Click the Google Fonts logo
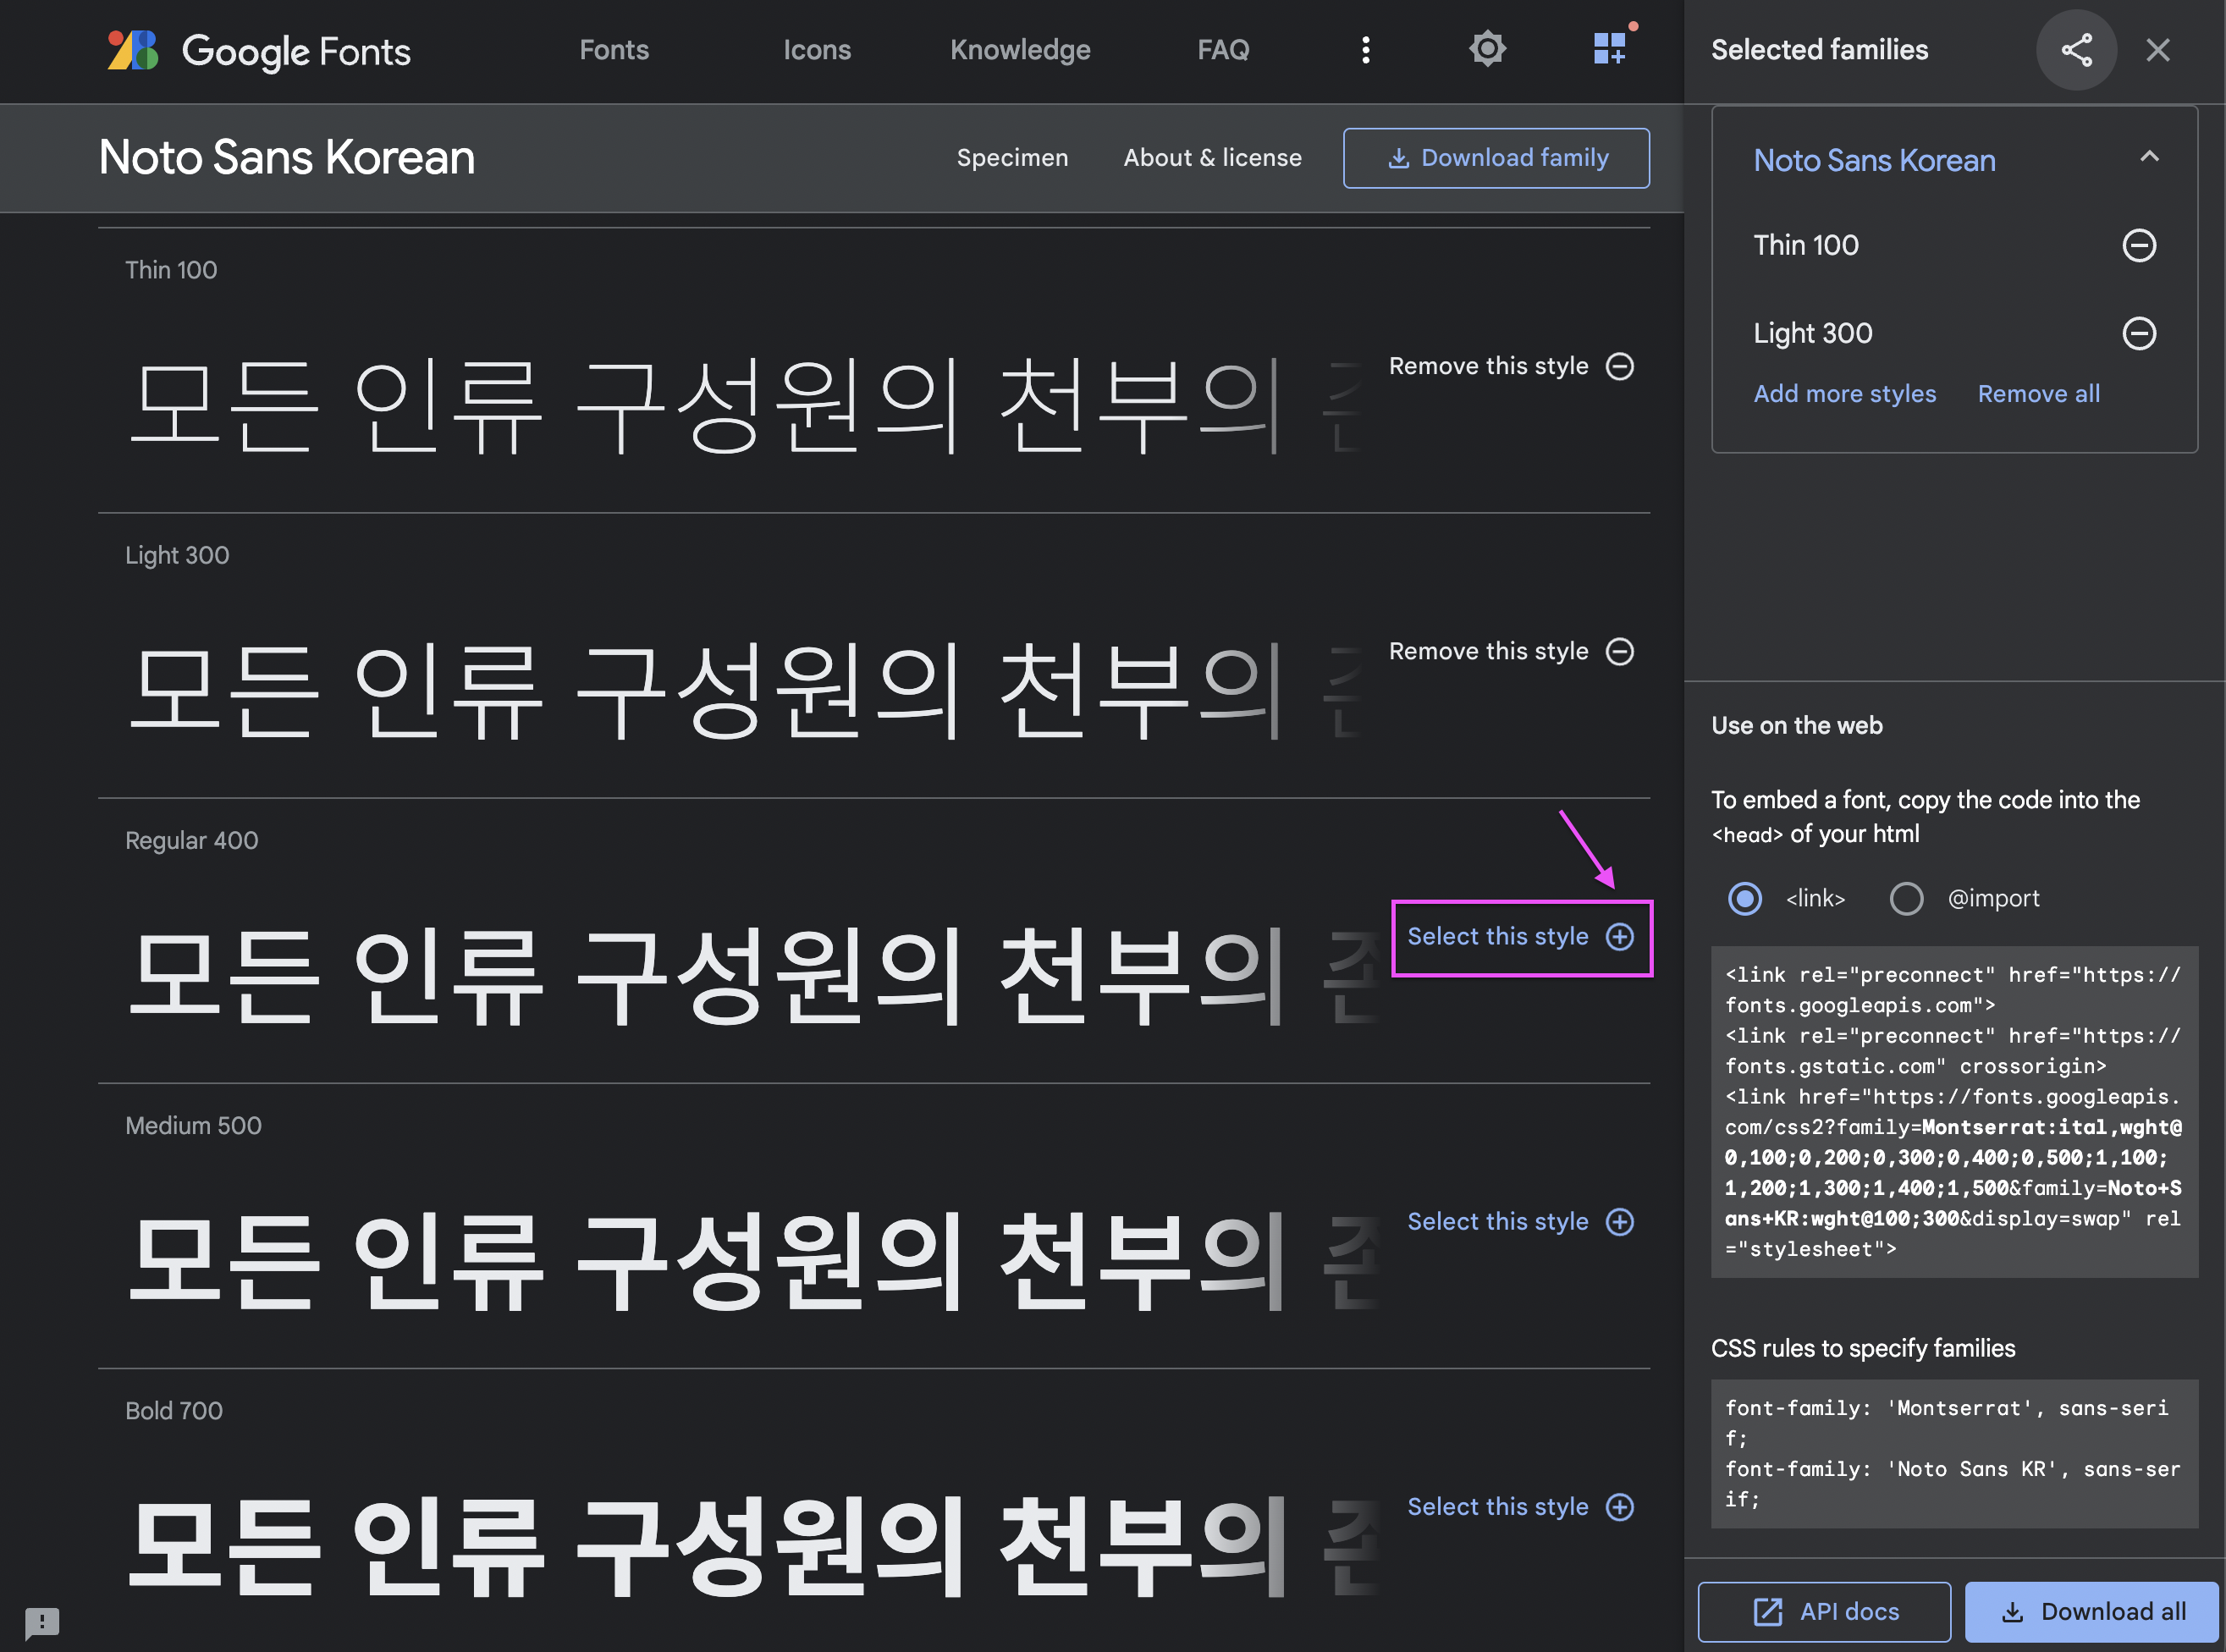Viewport: 2226px width, 1652px height. pyautogui.click(x=259, y=50)
